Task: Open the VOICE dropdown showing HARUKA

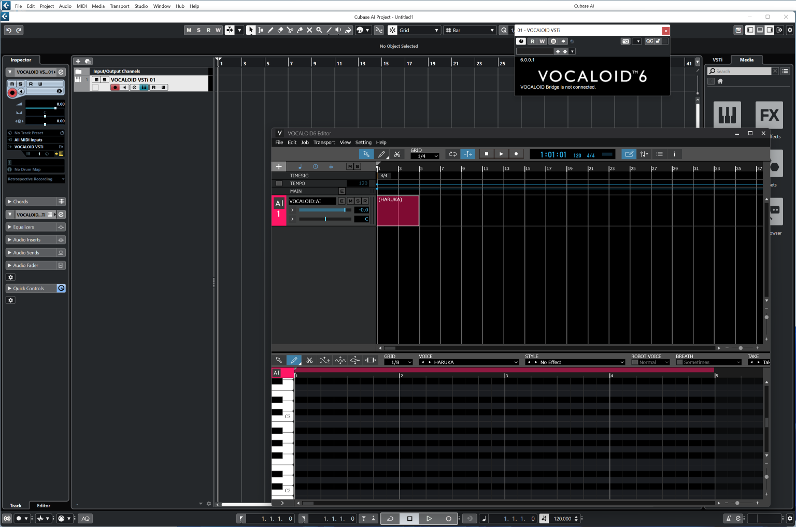Action: [x=469, y=362]
